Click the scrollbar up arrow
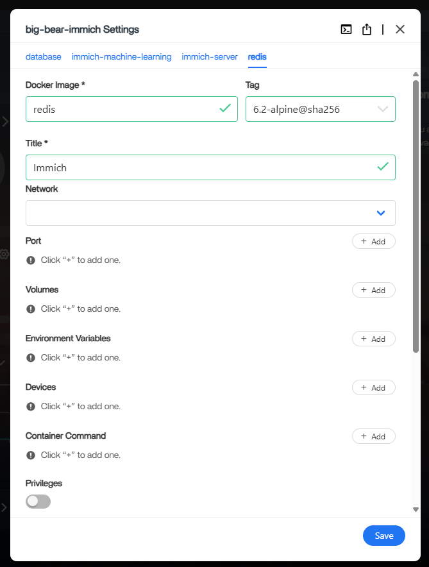 416,74
